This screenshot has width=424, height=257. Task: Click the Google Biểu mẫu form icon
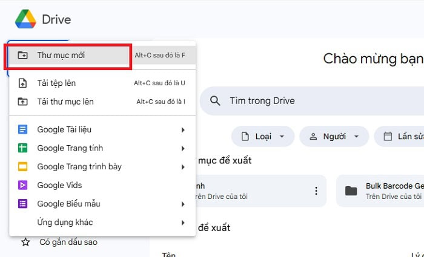pos(23,204)
